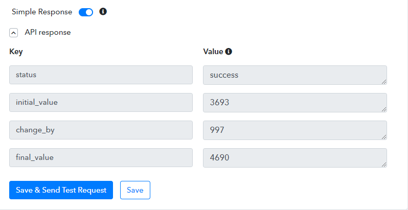Click Save & Send Test Request button

(61, 190)
